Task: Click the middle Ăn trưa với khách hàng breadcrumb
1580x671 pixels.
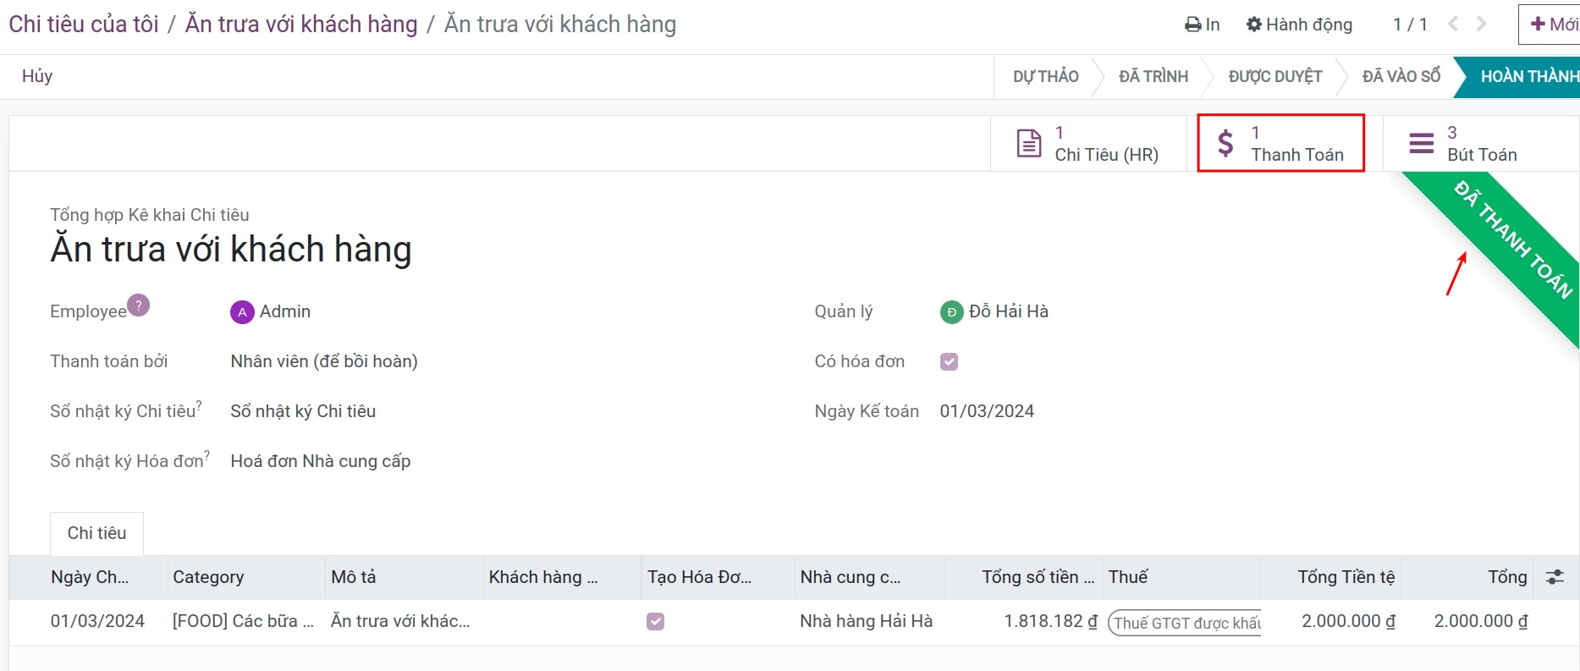Action: click(301, 24)
